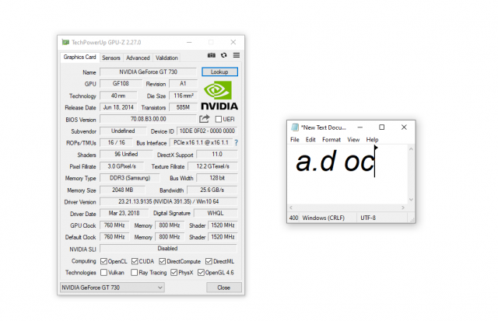Click the Memory Size value 2048 MB
This screenshot has height=321, width=498.
tap(123, 190)
